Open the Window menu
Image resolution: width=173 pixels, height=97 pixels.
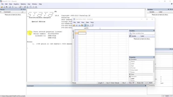click(35, 4)
